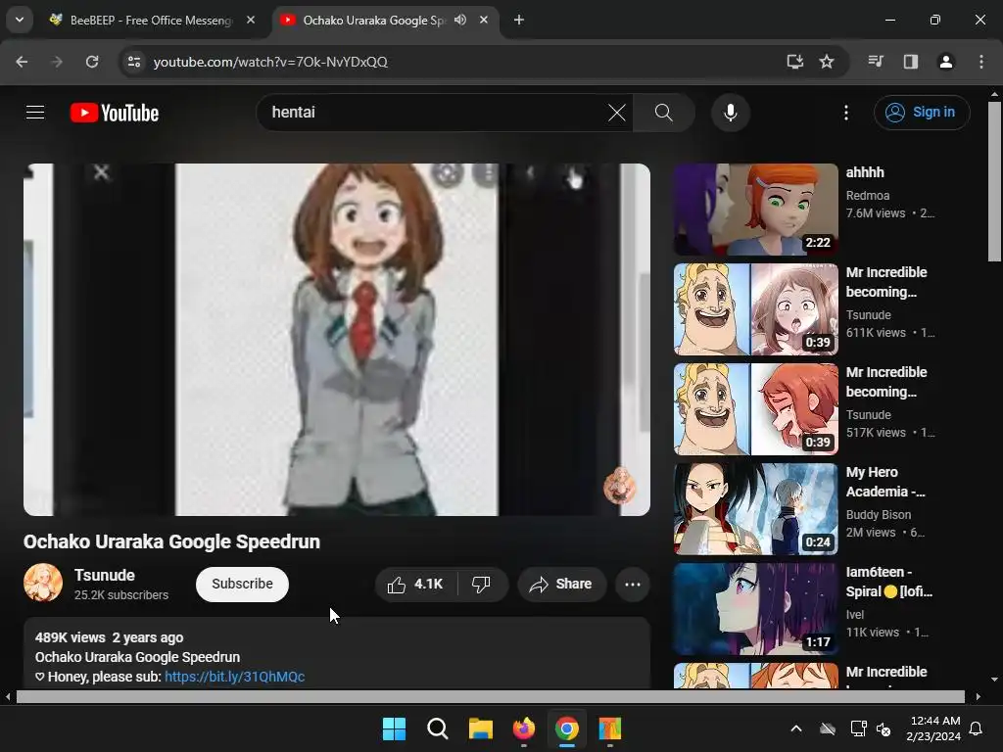Open media controls in Chrome toolbar
The width and height of the screenshot is (1003, 752).
[x=875, y=62]
